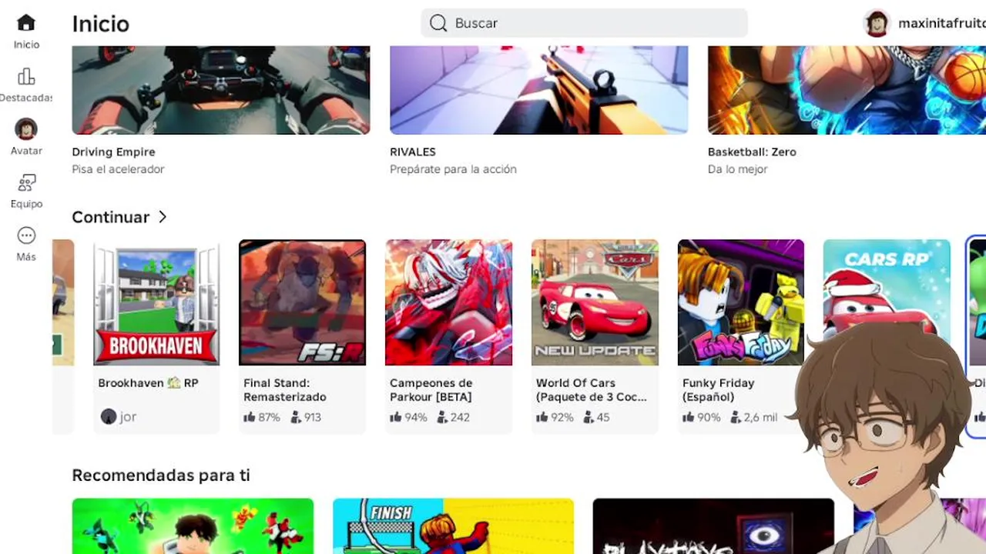Select the RIVALES featured game title
The width and height of the screenshot is (986, 554).
tap(413, 152)
